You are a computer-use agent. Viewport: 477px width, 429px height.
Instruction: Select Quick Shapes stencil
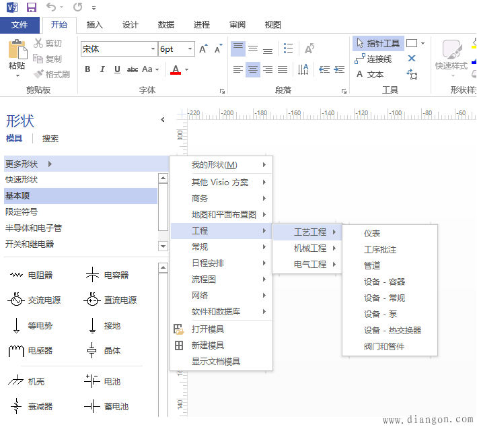pos(81,180)
